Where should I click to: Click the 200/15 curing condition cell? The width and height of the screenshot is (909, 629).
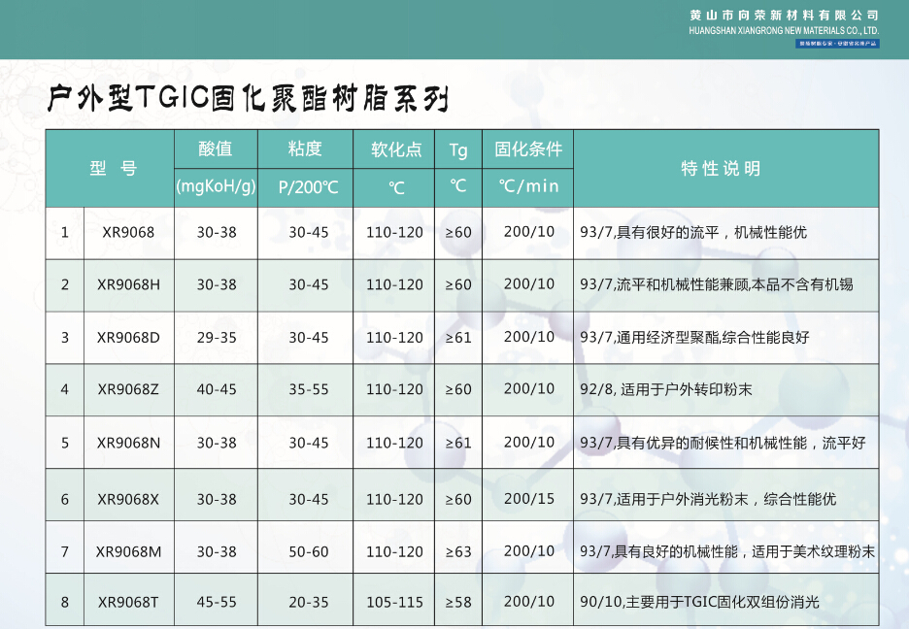pos(529,499)
